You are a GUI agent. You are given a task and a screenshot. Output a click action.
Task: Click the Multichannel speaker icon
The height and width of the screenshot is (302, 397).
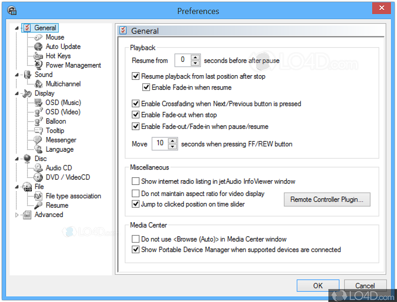click(38, 84)
